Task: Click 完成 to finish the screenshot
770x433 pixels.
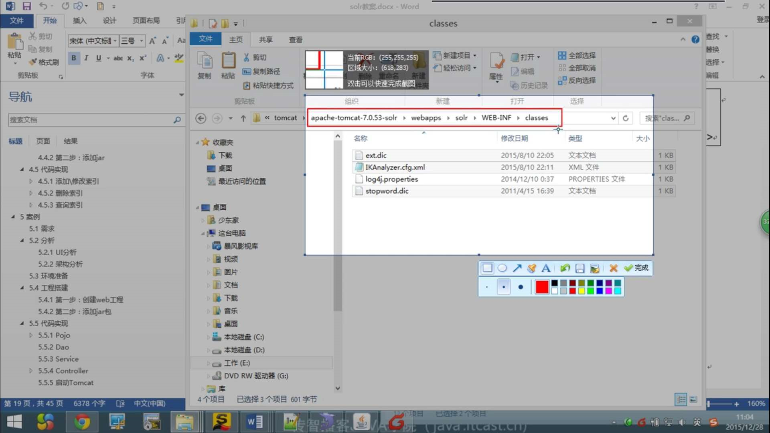Action: [x=636, y=268]
